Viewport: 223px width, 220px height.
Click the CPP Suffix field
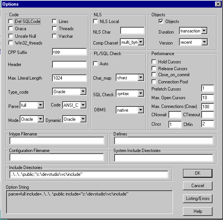(69, 52)
